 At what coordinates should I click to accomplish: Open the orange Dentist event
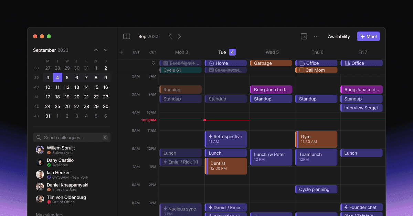point(226,166)
